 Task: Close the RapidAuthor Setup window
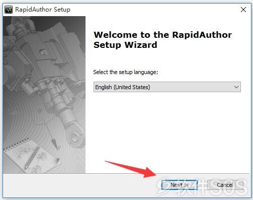243,10
